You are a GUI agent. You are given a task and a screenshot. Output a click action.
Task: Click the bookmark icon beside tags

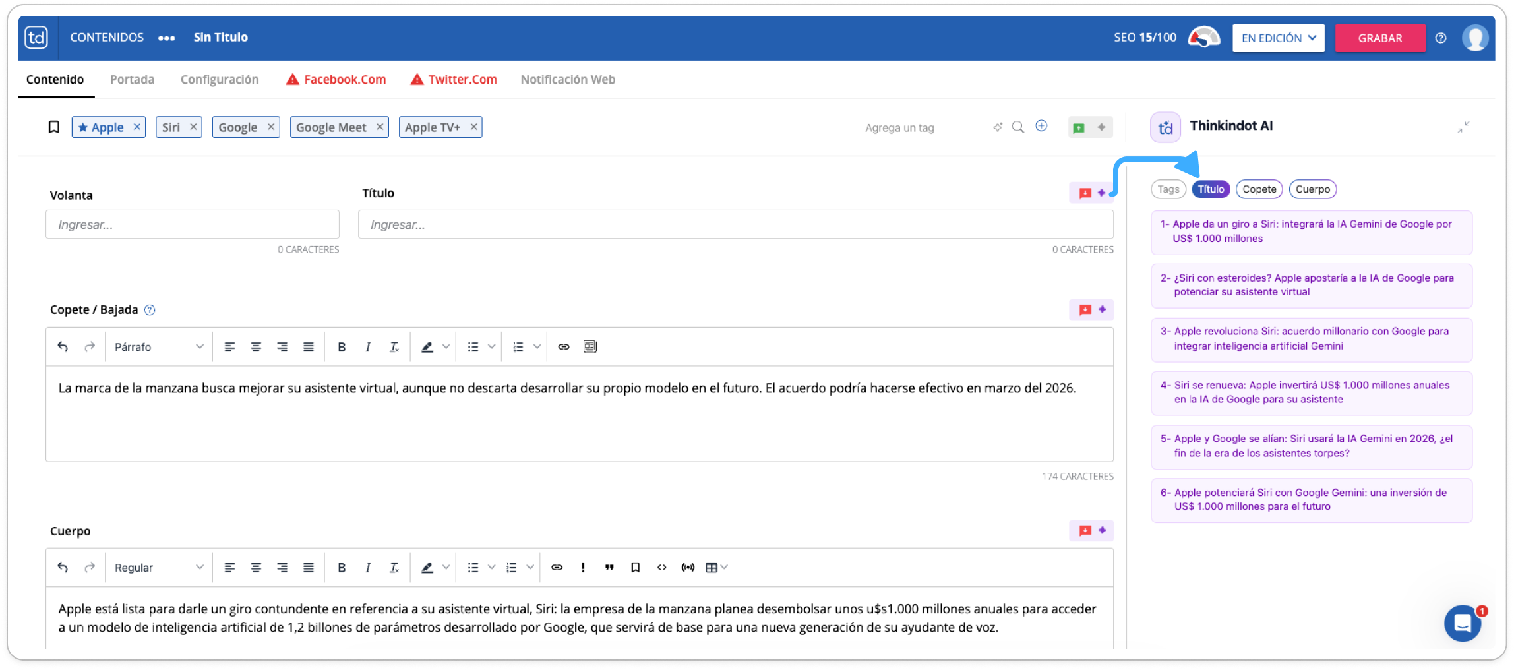tap(54, 127)
